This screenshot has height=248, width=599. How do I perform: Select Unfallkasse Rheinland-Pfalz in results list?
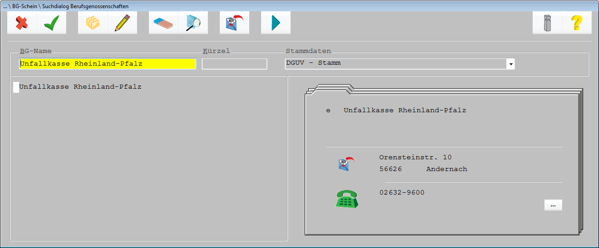[x=80, y=86]
